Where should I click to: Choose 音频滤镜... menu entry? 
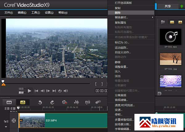coord(131,100)
